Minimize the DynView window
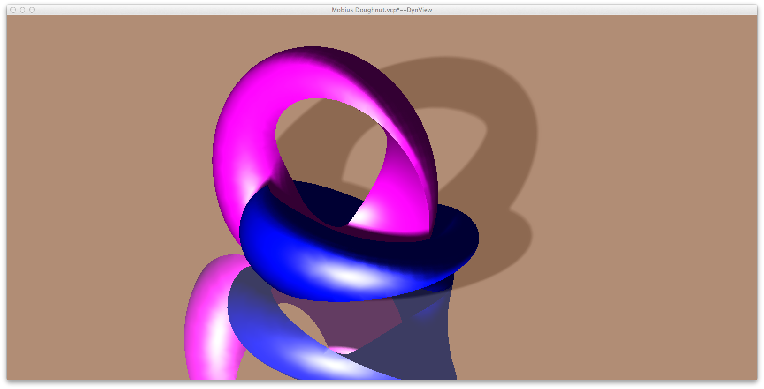Screen dimensions: 764x389 tap(23, 10)
